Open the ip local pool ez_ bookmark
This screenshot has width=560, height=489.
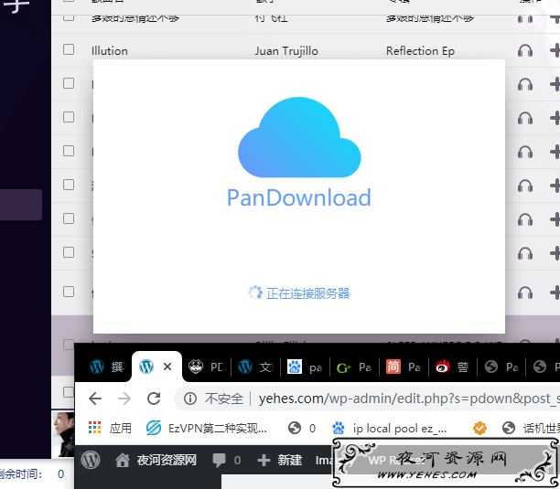(x=389, y=428)
